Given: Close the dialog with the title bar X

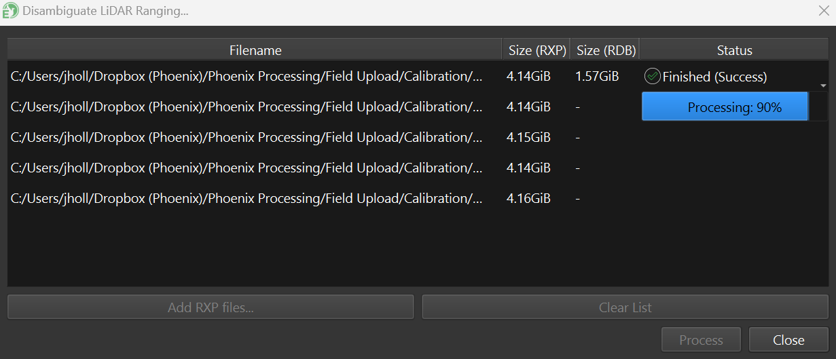Looking at the screenshot, I should pos(824,10).
